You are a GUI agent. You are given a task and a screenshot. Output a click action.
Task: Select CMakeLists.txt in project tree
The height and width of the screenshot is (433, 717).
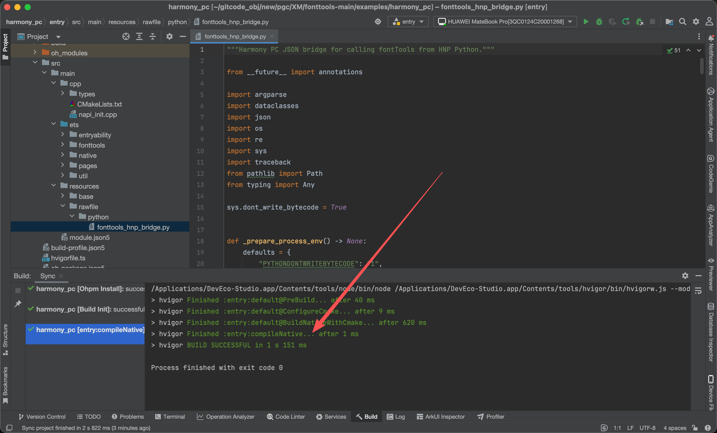pos(99,104)
